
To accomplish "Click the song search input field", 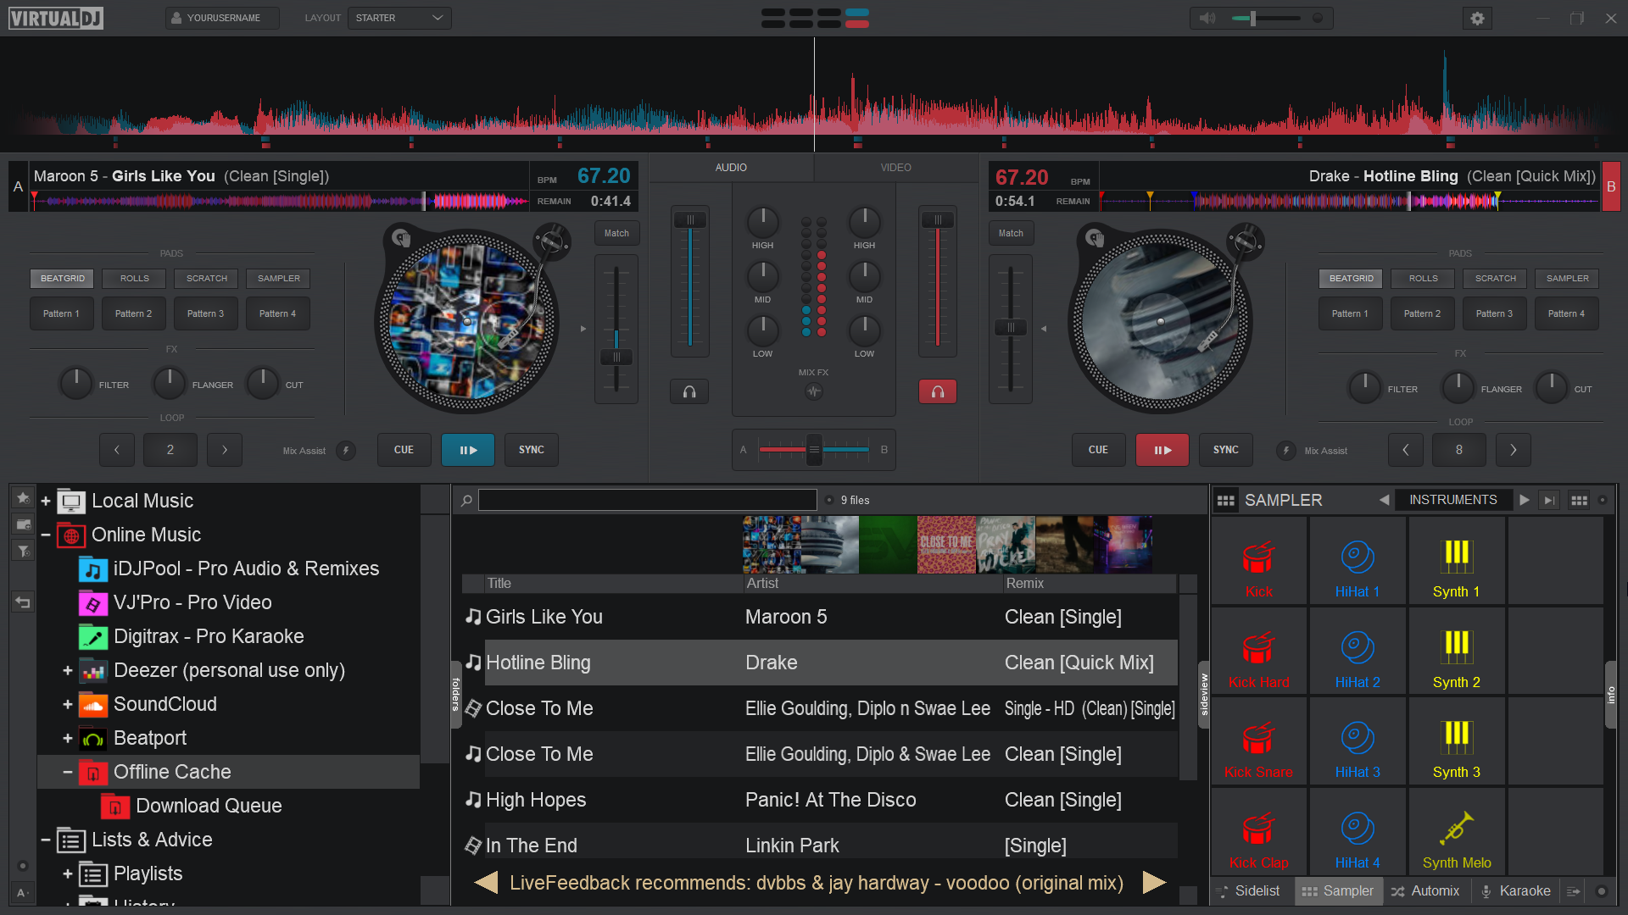I will click(647, 500).
